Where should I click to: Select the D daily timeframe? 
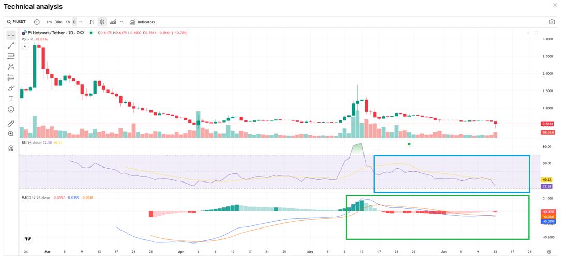(x=74, y=22)
